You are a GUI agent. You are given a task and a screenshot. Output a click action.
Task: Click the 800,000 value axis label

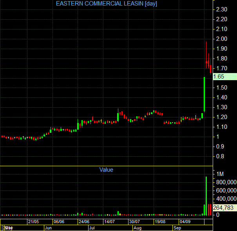tap(226, 182)
